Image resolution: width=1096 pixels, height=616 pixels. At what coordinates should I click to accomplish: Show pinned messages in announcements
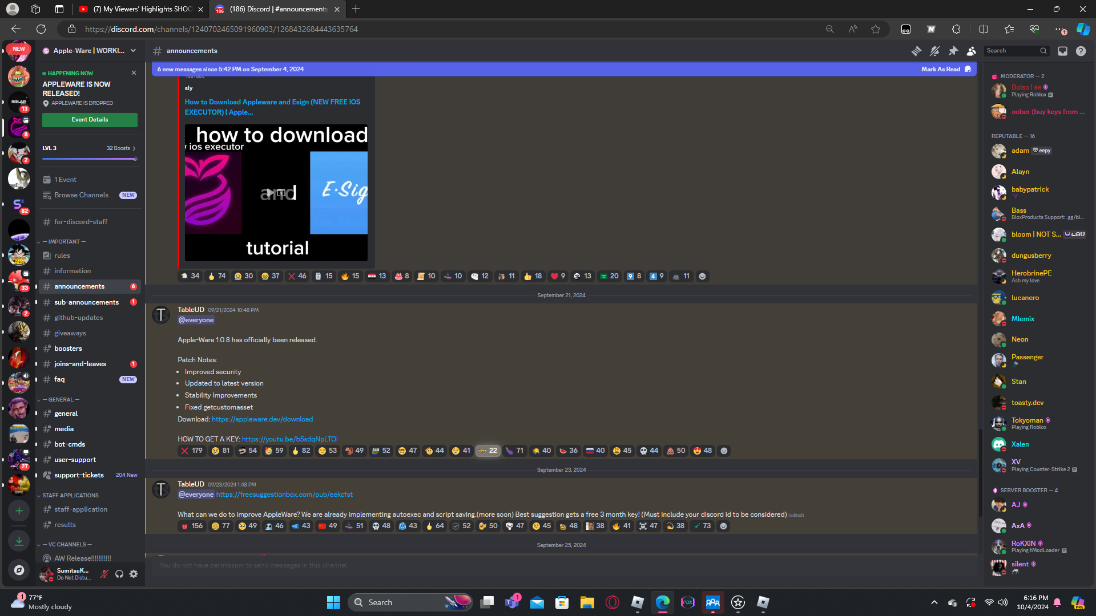click(953, 51)
